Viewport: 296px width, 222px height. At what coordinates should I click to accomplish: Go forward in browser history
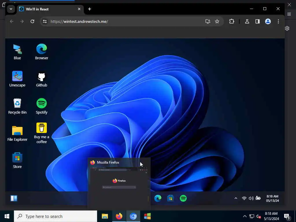[x=22, y=21]
